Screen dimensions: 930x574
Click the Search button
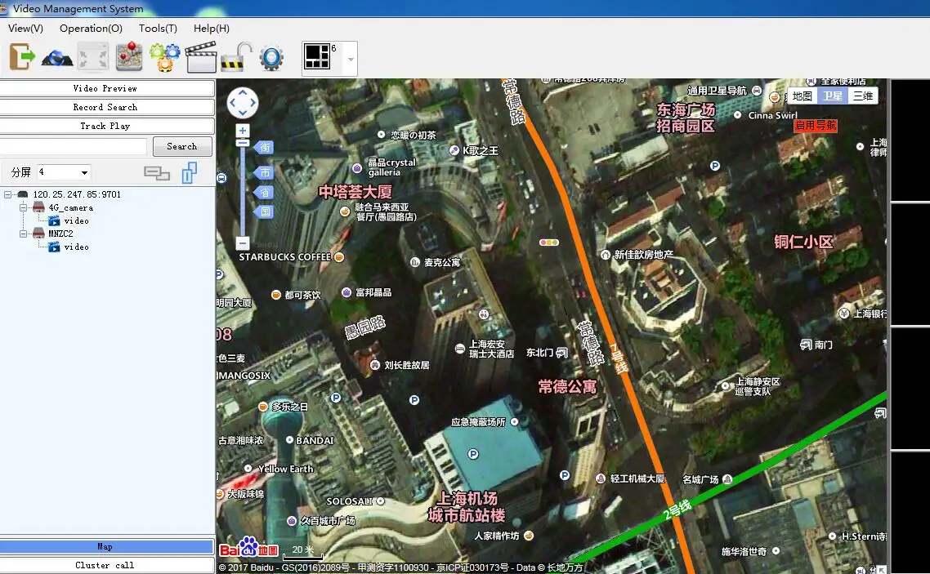[181, 146]
